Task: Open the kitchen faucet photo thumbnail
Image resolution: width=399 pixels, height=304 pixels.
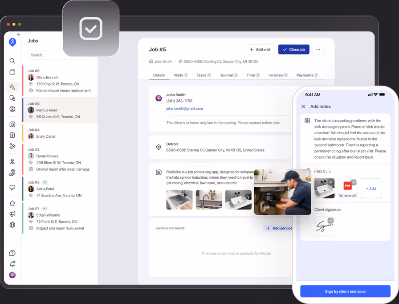Action: point(209,200)
